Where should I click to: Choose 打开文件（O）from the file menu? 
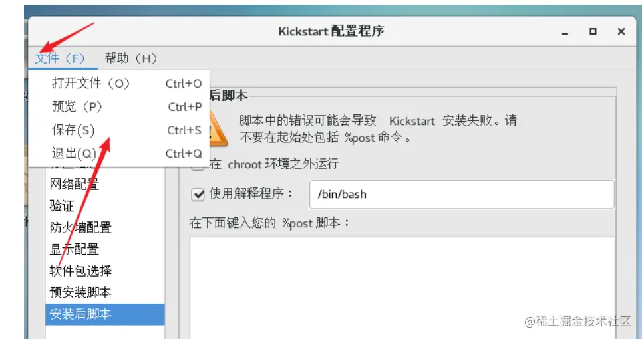coord(119,84)
